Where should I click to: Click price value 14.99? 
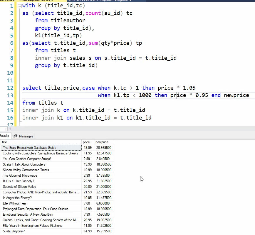pos(88,231)
